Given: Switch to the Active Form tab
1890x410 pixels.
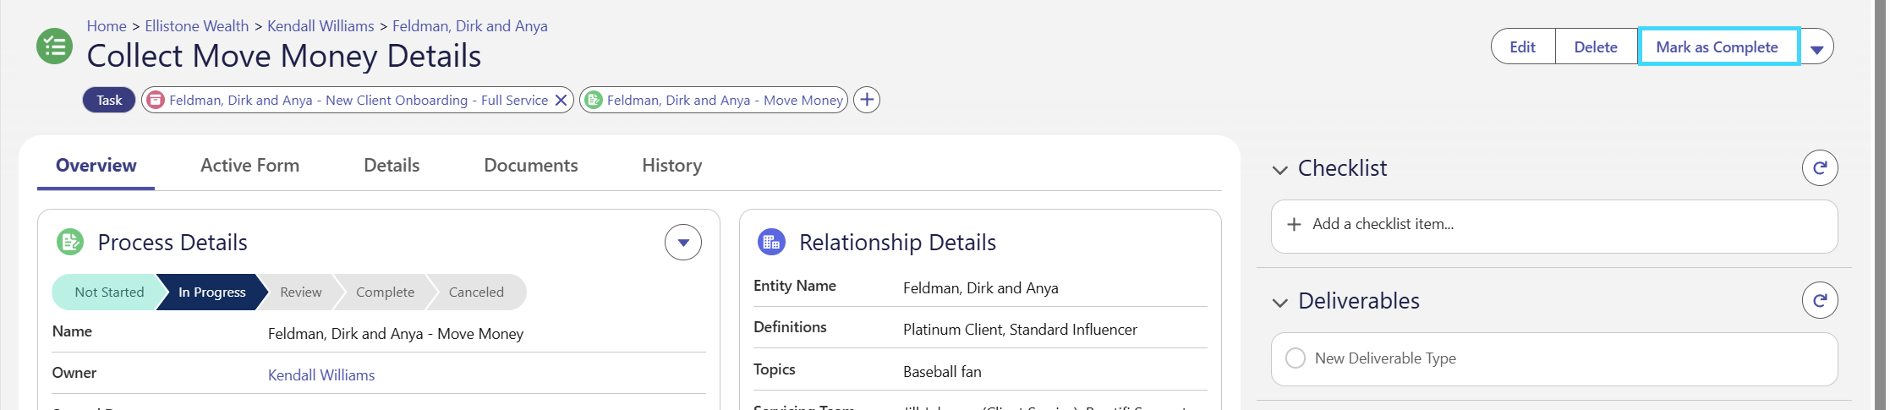Looking at the screenshot, I should [x=249, y=166].
